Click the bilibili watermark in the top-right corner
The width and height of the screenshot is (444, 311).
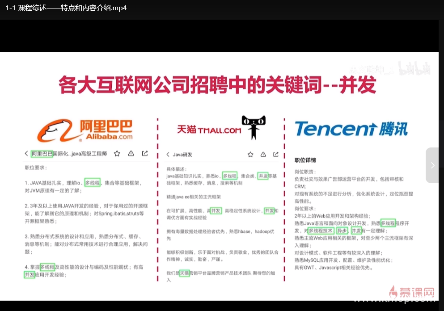[x=414, y=68]
